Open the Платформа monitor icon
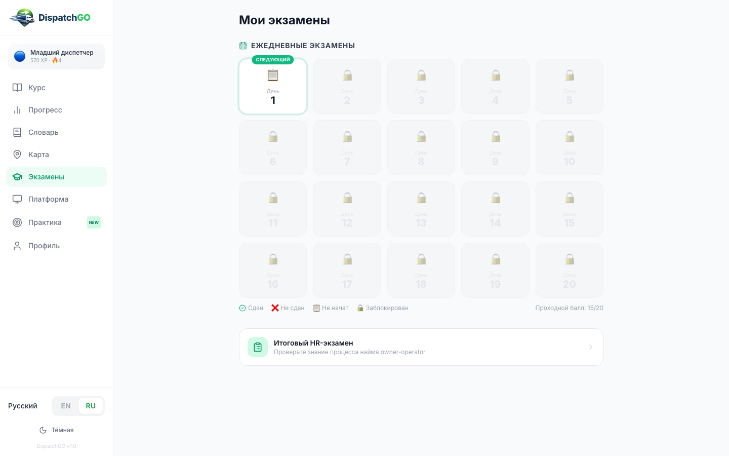This screenshot has width=729, height=456. click(17, 199)
